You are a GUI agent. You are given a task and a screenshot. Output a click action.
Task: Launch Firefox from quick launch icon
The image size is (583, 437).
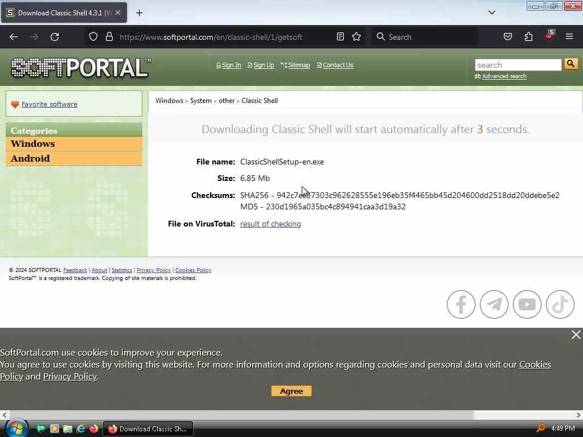(x=94, y=429)
